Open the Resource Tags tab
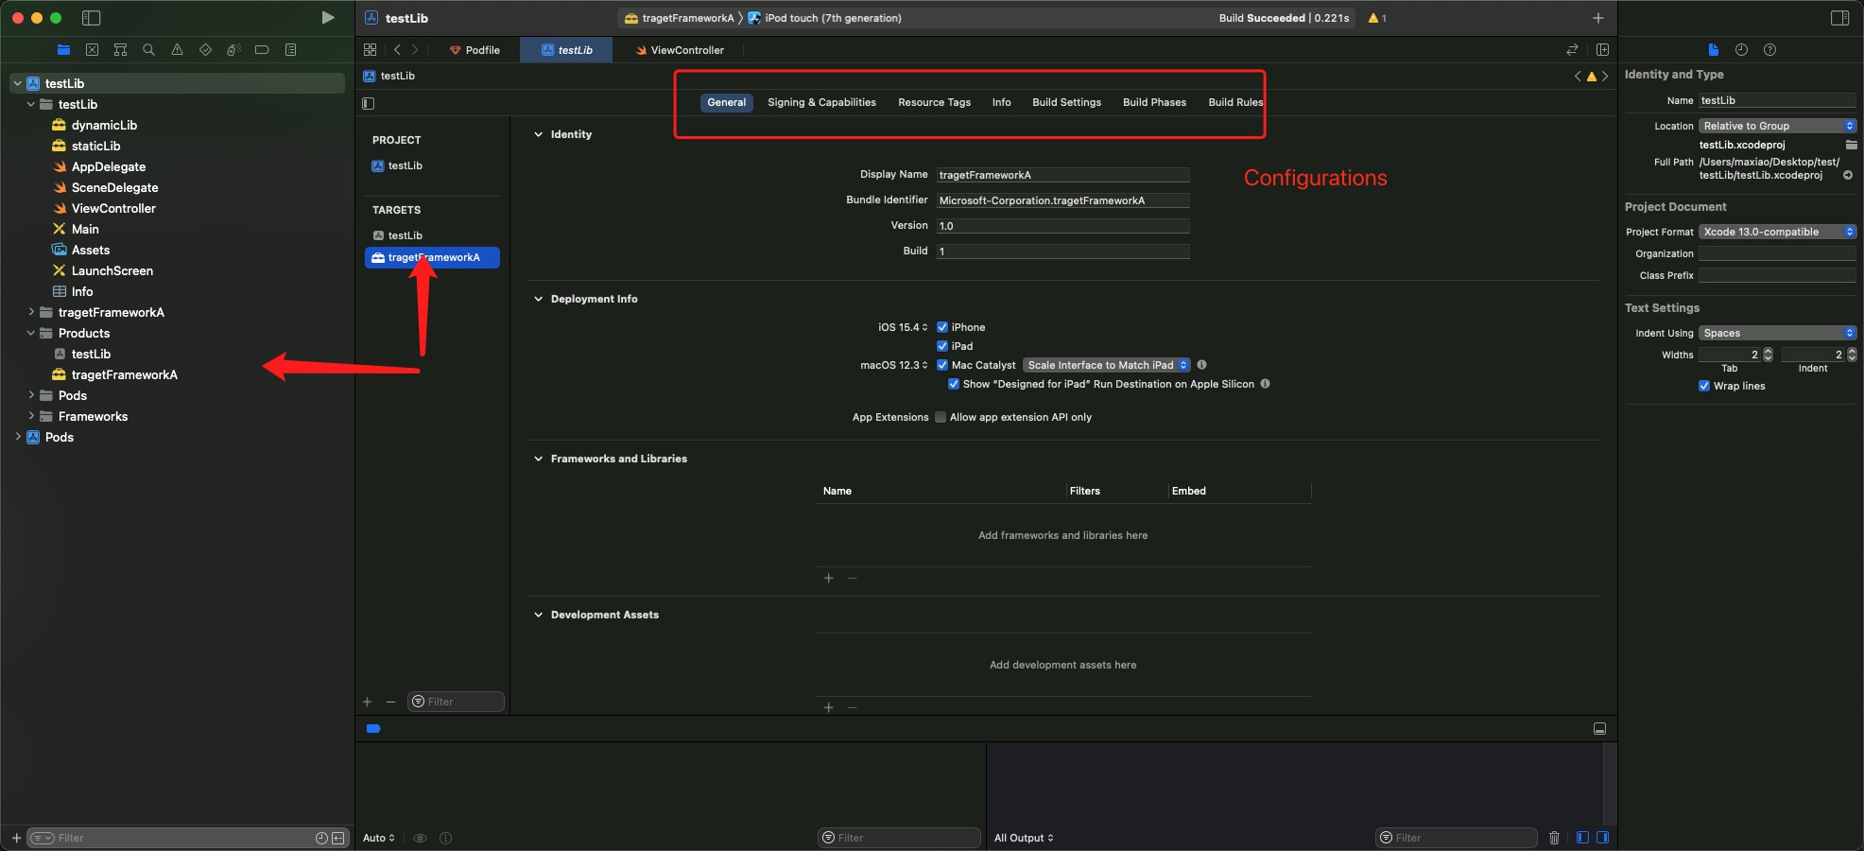This screenshot has height=851, width=1864. click(x=934, y=102)
